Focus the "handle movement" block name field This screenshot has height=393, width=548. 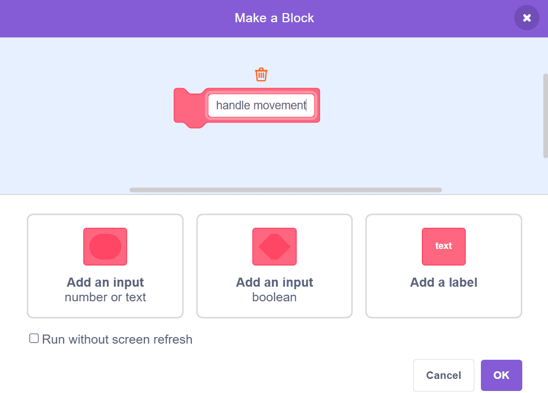[x=261, y=105]
